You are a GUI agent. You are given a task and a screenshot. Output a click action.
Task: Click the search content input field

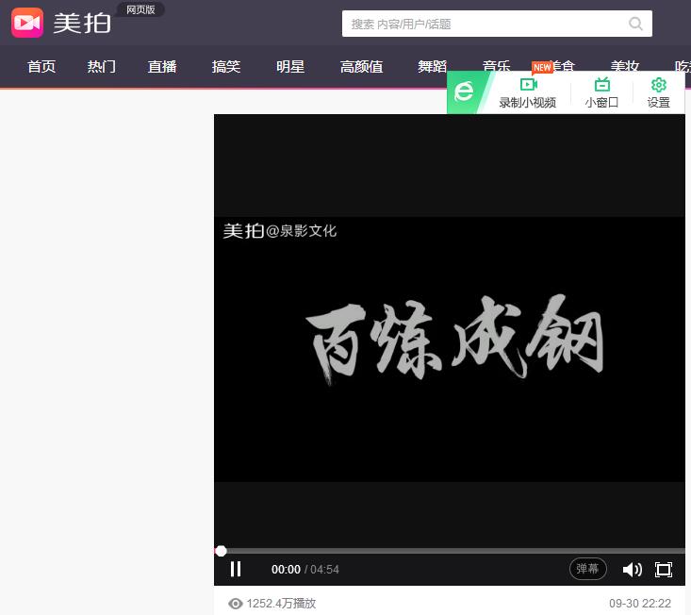click(x=481, y=24)
